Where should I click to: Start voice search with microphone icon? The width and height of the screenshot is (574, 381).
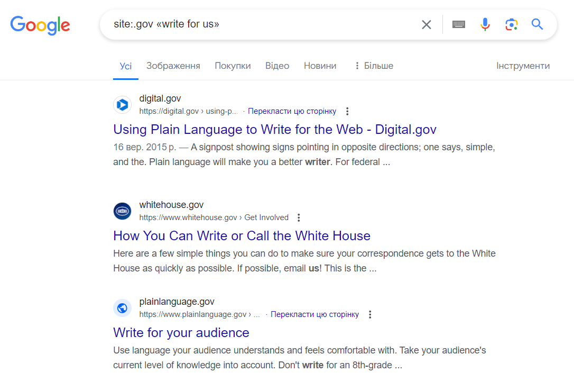[x=485, y=24]
